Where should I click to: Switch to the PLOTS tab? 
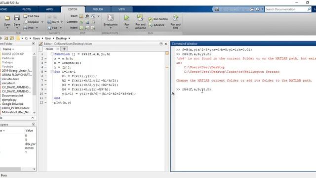click(x=26, y=9)
